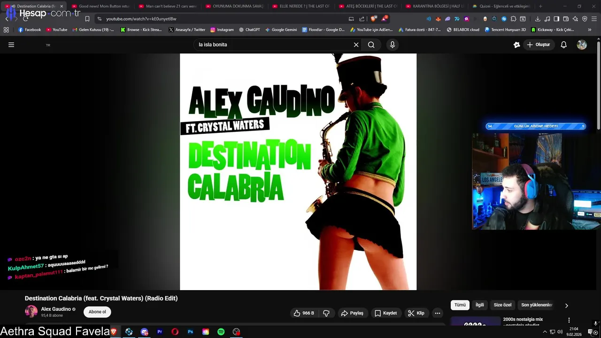Select the Size özel filter chip
The height and width of the screenshot is (338, 601).
pyautogui.click(x=502, y=305)
